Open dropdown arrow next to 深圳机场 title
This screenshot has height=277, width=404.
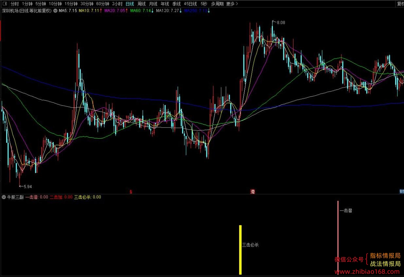(x=55, y=11)
